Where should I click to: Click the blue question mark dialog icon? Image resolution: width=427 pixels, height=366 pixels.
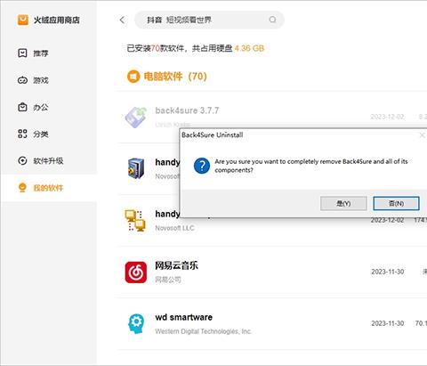point(202,166)
